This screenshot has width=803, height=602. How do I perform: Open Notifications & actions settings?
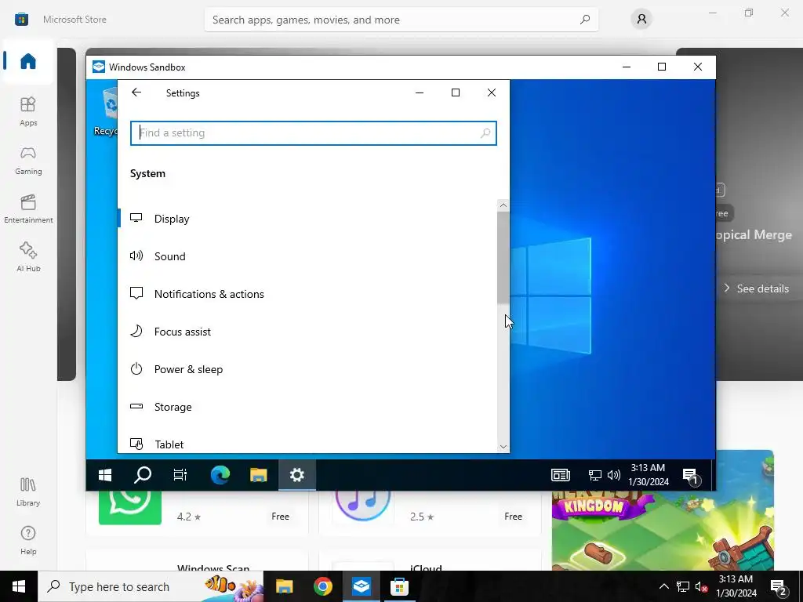[307, 294]
